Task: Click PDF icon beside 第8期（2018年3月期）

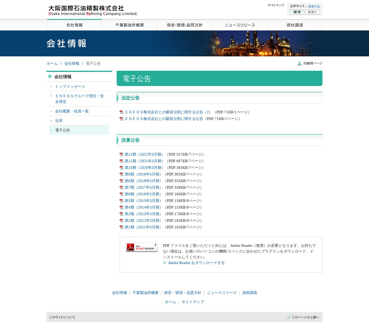Action: 121,181
